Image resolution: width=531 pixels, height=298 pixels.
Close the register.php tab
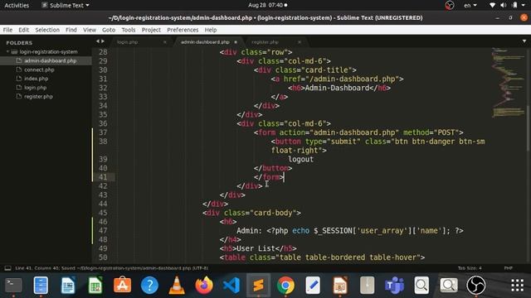[x=300, y=42]
